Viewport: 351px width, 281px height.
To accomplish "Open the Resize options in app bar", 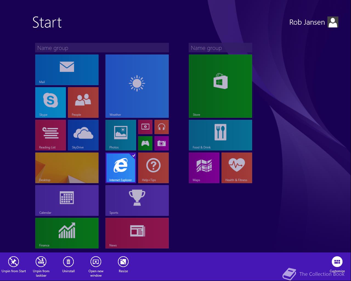I will pos(123,262).
